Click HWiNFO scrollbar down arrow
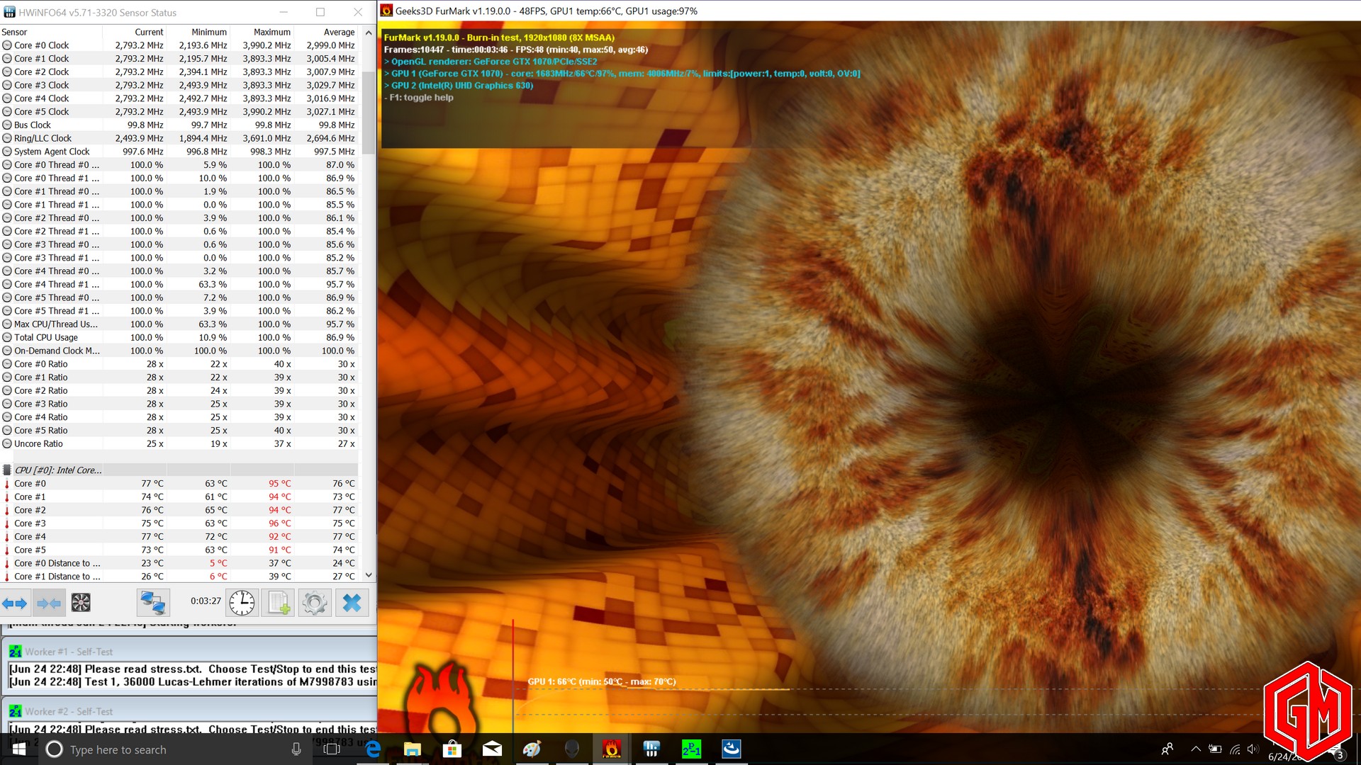The image size is (1361, 765). [369, 575]
